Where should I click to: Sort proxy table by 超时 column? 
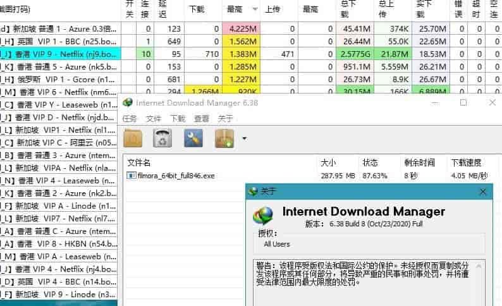click(x=476, y=9)
